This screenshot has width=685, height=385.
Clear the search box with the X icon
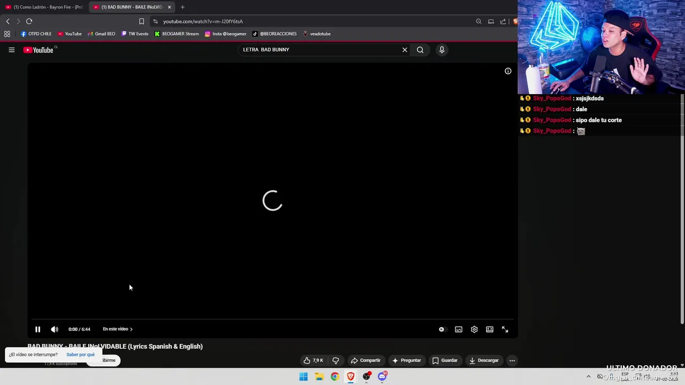coord(405,50)
